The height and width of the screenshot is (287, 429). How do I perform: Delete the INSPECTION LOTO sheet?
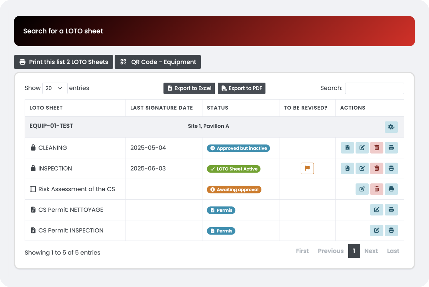(x=377, y=169)
